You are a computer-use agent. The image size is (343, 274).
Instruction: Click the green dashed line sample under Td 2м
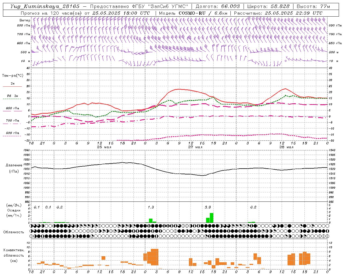pos(12,99)
